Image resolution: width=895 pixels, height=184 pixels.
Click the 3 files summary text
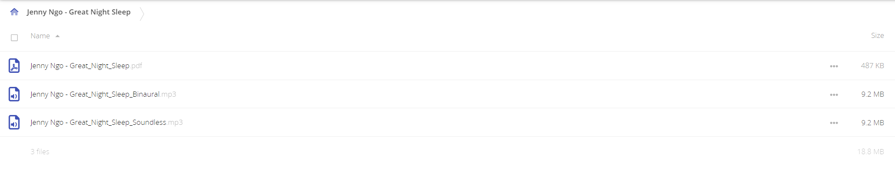coord(40,152)
